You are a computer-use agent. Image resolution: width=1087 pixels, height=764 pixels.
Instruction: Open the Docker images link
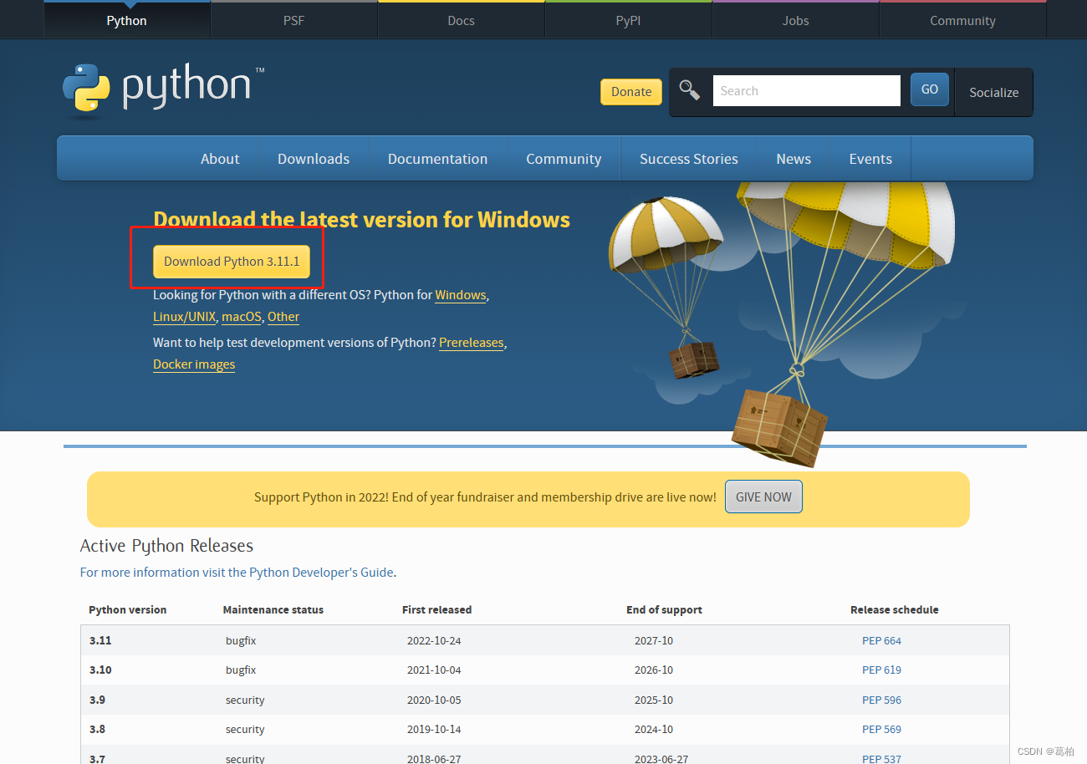(x=194, y=364)
